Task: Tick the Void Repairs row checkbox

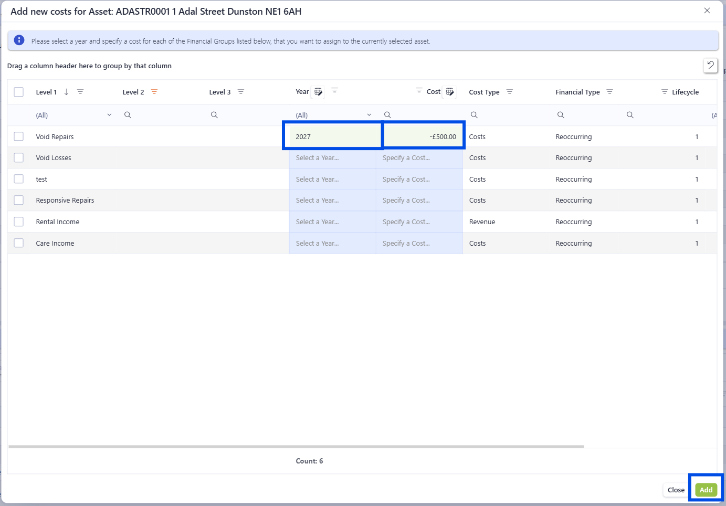Action: (x=19, y=136)
